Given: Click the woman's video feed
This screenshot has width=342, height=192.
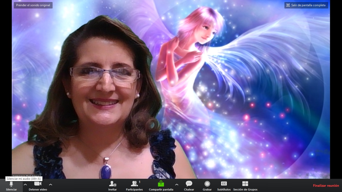Looking at the screenshot, I should tap(100, 100).
